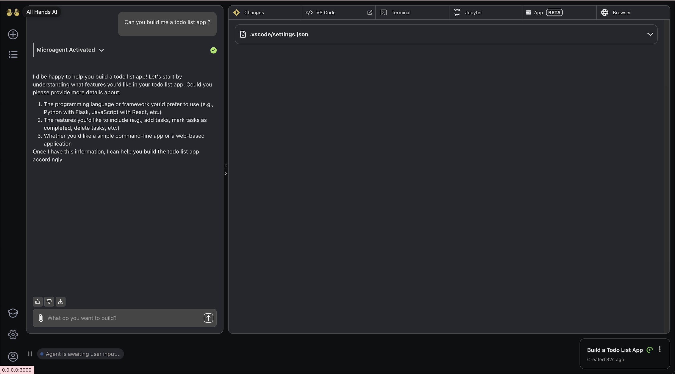Collapse the chat panel with left arrow

pos(226,165)
